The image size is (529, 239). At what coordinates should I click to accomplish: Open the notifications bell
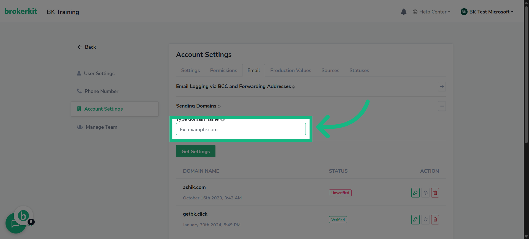tap(404, 12)
